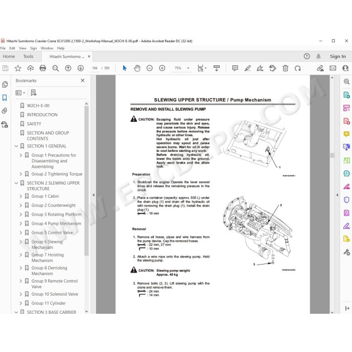352x352 pixels.
Task: Collapse SECTION 2 SLEWING UPPER STRUCTURE
Action: pos(16,183)
